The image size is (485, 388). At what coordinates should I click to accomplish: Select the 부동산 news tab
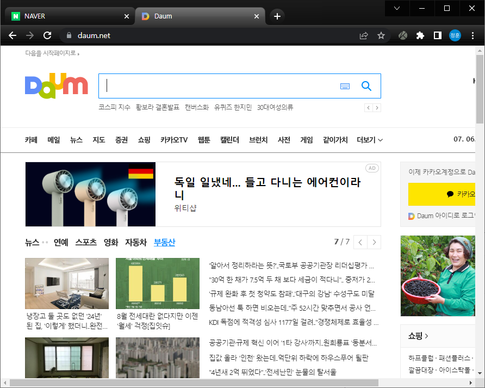[165, 242]
